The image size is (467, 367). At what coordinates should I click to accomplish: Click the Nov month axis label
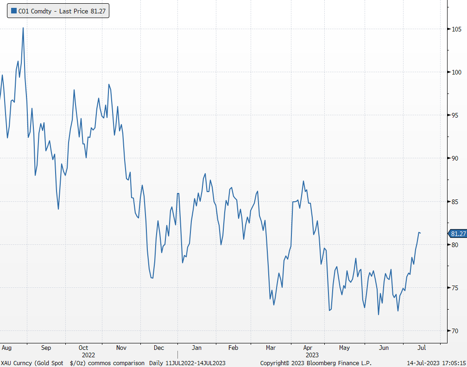coord(121,348)
